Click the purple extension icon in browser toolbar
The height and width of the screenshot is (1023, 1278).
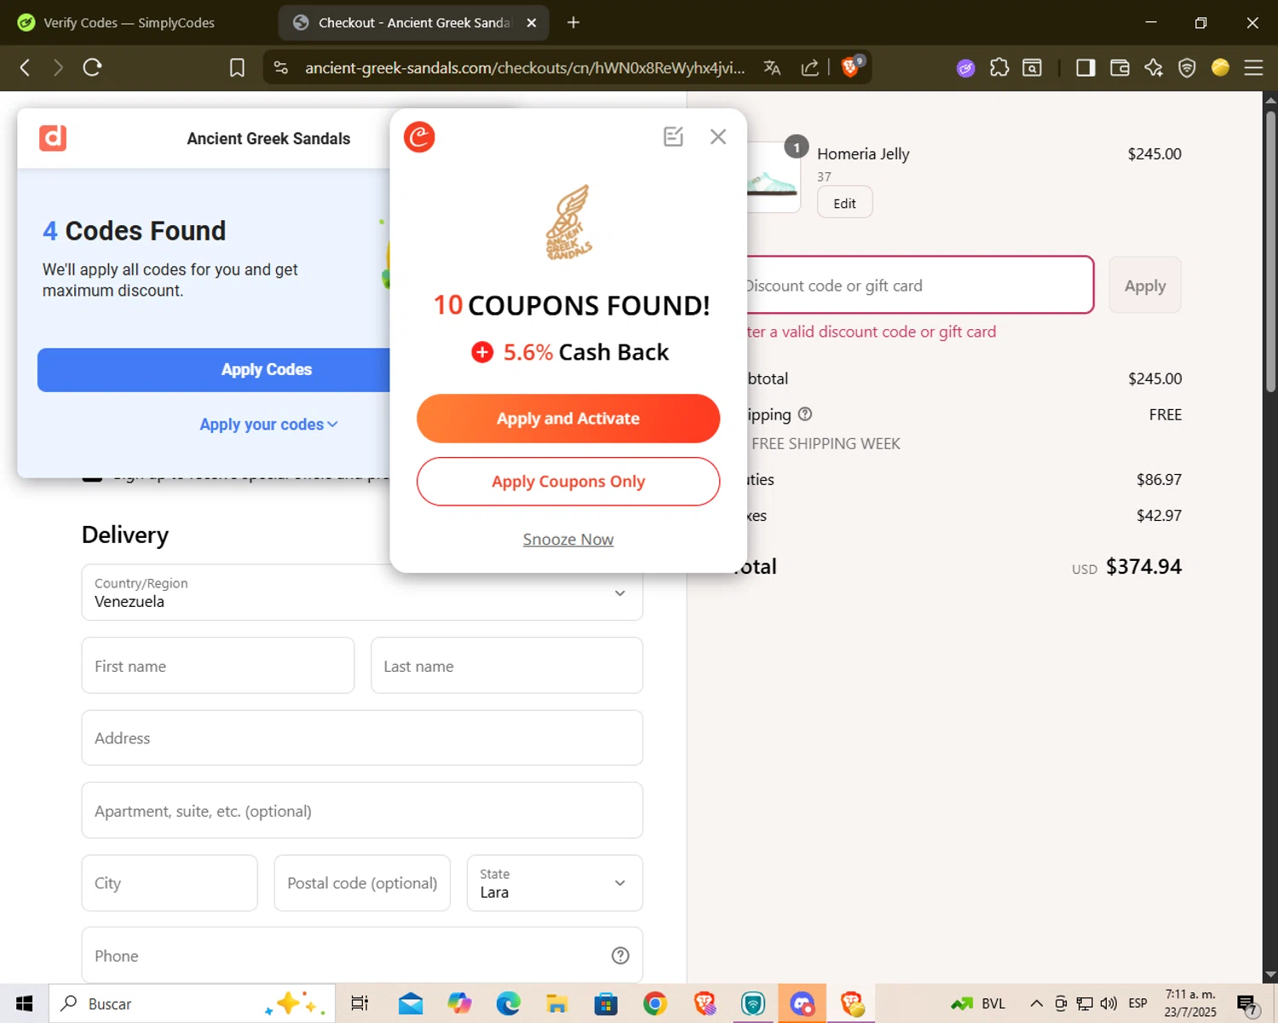965,68
